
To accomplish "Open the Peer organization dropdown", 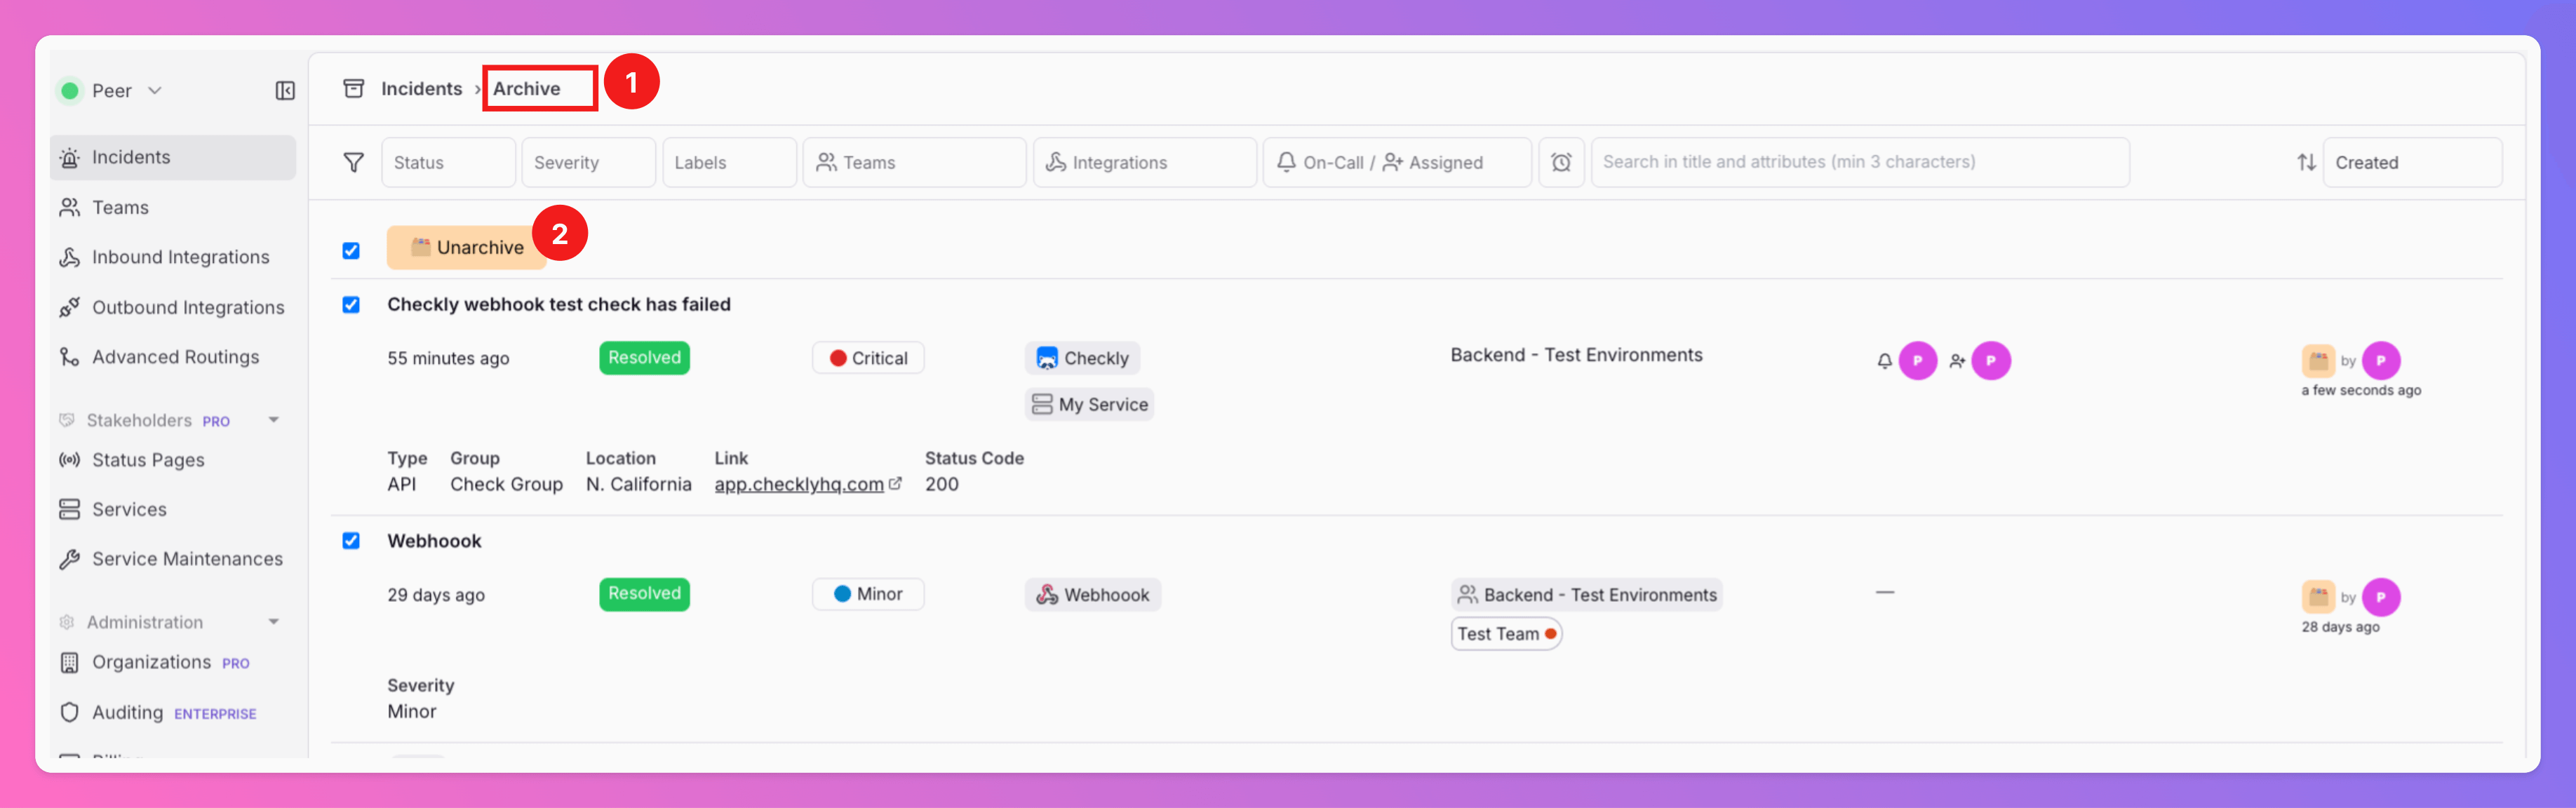I will [112, 91].
